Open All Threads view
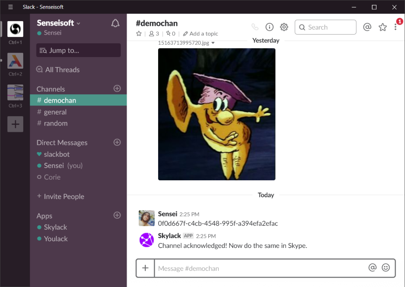Viewport: 405px width, 287px height. 58,70
